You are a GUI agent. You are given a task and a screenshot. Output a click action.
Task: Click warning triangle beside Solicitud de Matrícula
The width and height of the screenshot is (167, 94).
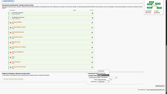pyautogui.click(x=10, y=52)
